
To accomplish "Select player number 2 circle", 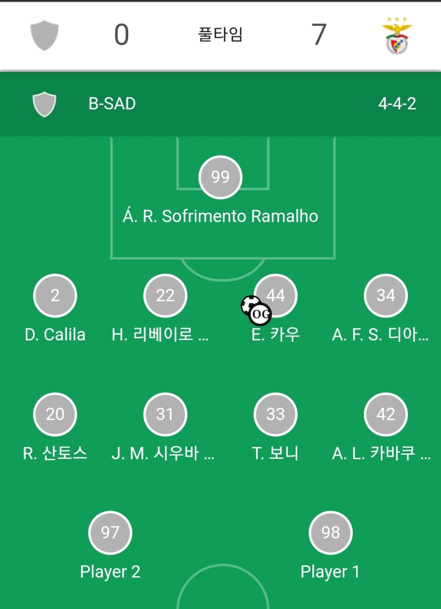I will pos(55,295).
